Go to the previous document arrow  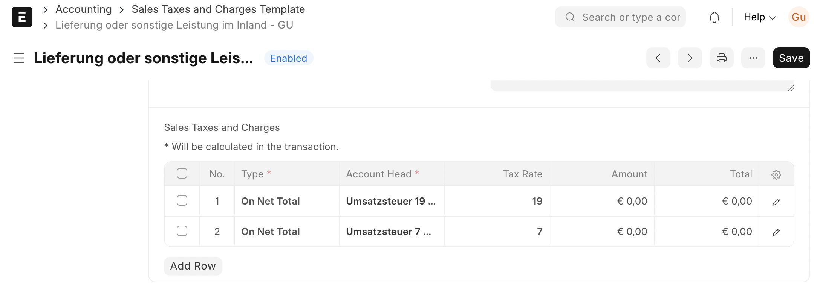[658, 58]
